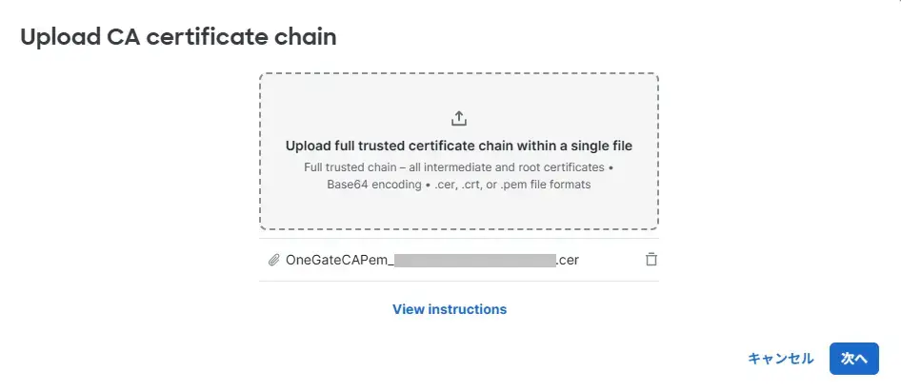This screenshot has width=901, height=391.
Task: Click the upload arrow icon in drop zone
Action: pyautogui.click(x=459, y=119)
